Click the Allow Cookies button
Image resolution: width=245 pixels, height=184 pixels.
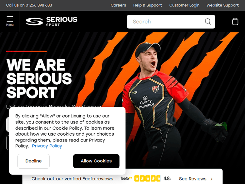click(x=96, y=161)
